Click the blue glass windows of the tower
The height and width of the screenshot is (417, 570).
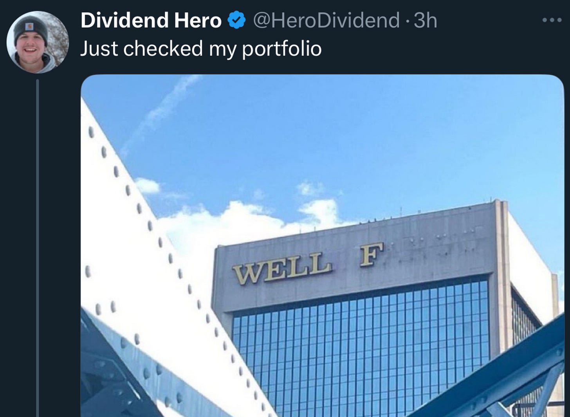coord(360,348)
